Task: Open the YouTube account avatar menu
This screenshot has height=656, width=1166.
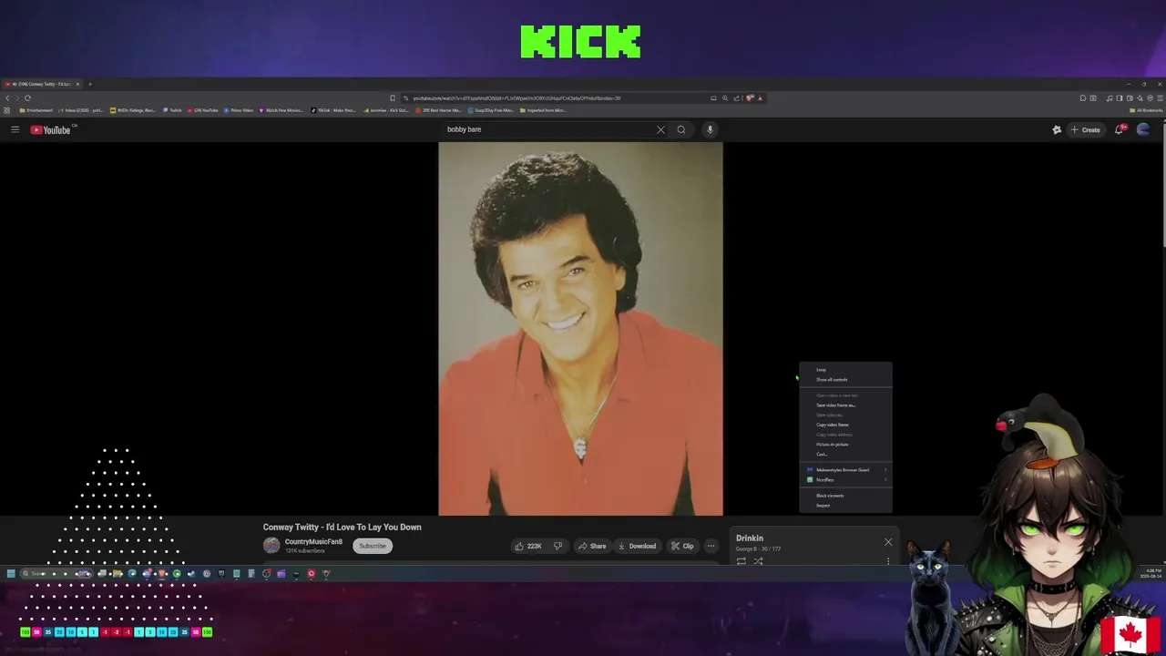Action: (1143, 129)
